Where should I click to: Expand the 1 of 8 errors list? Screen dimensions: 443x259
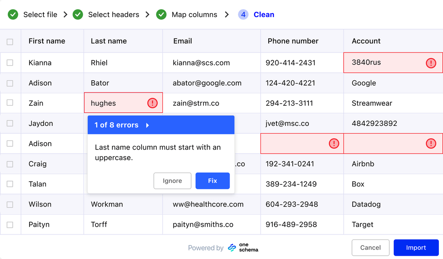147,125
